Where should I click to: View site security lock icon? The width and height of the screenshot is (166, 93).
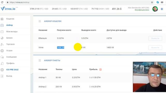pos(8,2)
